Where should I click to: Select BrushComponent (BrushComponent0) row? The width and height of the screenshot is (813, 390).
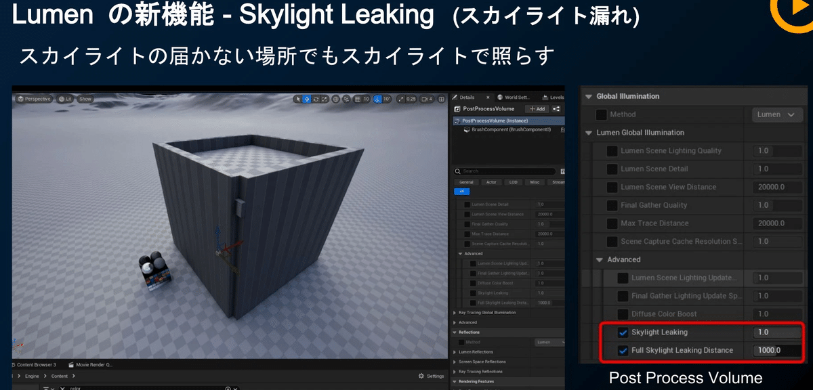click(512, 129)
